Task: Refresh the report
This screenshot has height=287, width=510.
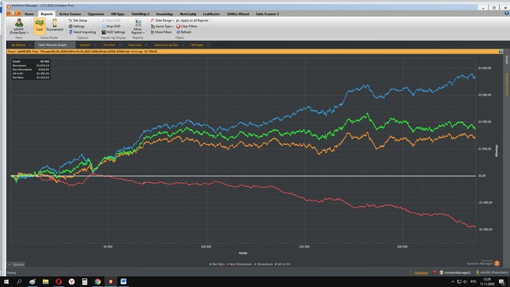Action: tap(184, 32)
